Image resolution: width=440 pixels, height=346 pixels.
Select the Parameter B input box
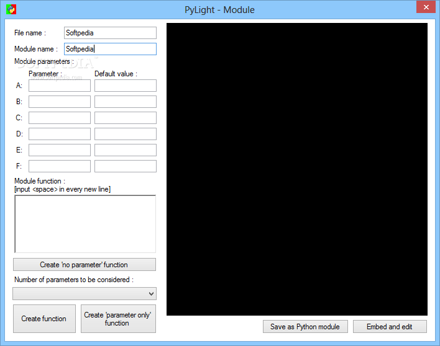pos(60,102)
